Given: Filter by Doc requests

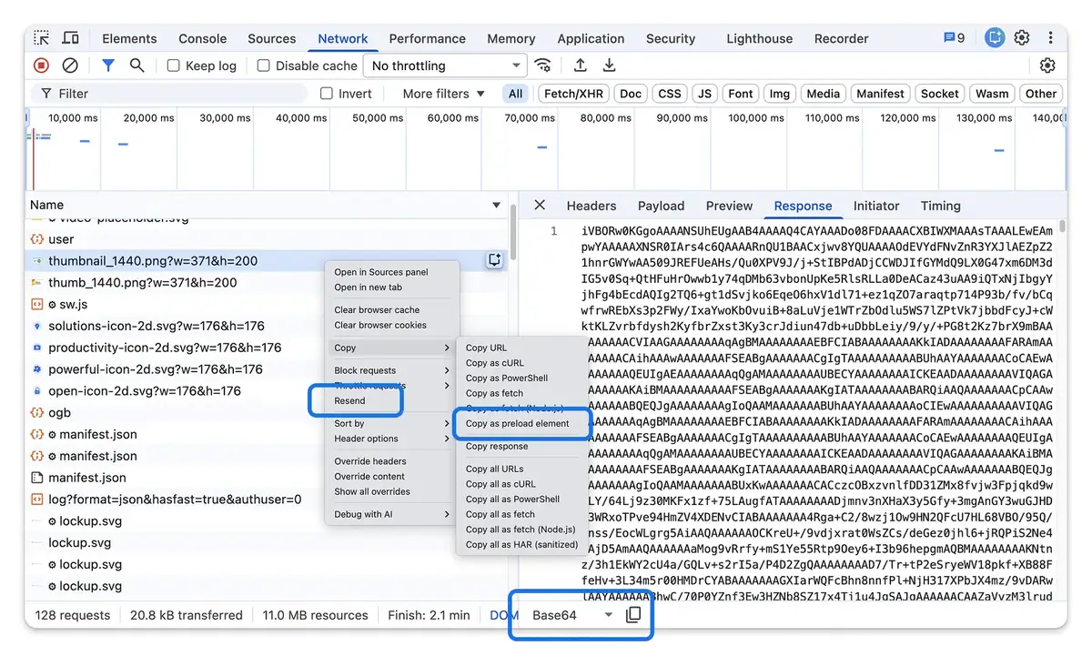Looking at the screenshot, I should tap(631, 94).
